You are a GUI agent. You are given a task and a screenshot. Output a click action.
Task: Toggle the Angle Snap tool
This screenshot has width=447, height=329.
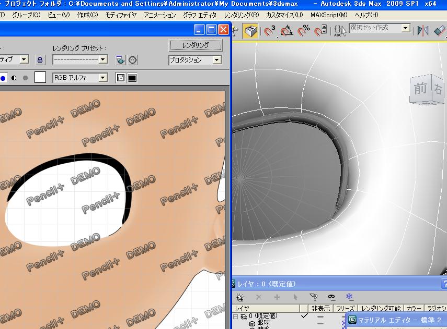click(287, 30)
